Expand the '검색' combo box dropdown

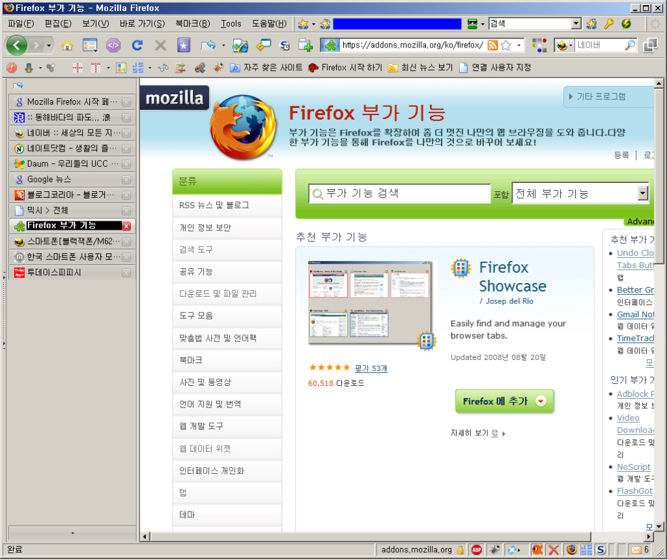pyautogui.click(x=576, y=24)
